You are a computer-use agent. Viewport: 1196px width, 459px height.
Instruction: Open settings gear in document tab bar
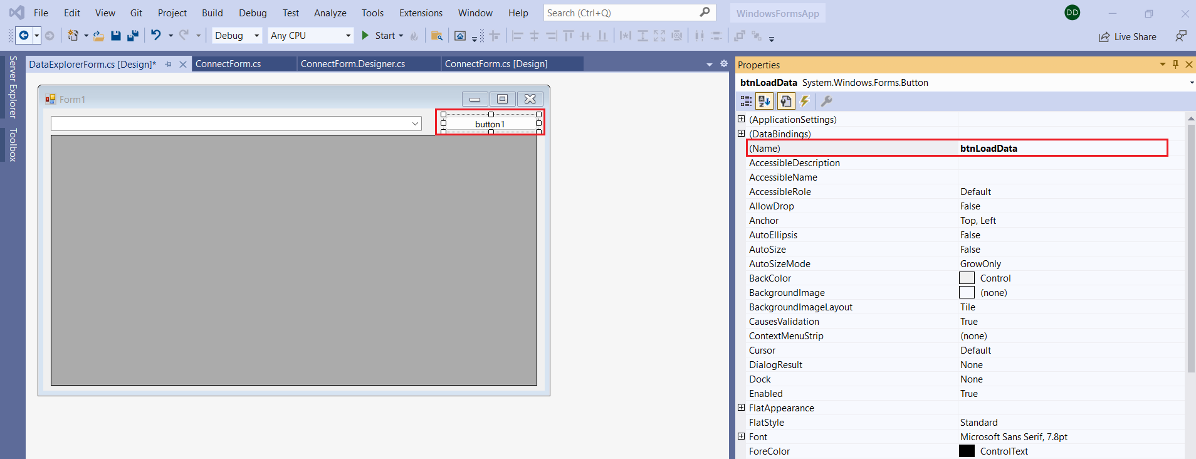click(724, 64)
